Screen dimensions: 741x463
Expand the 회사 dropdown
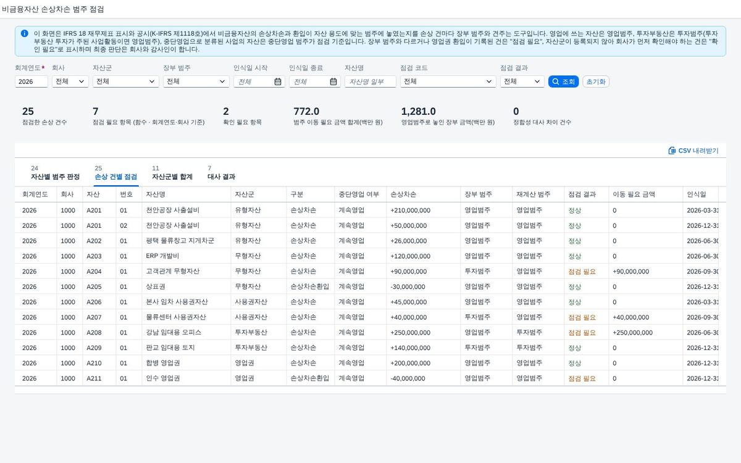coord(70,81)
